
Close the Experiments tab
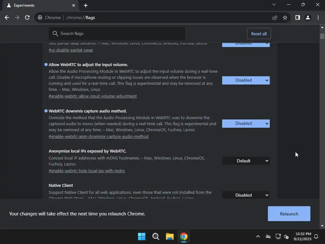point(74,5)
